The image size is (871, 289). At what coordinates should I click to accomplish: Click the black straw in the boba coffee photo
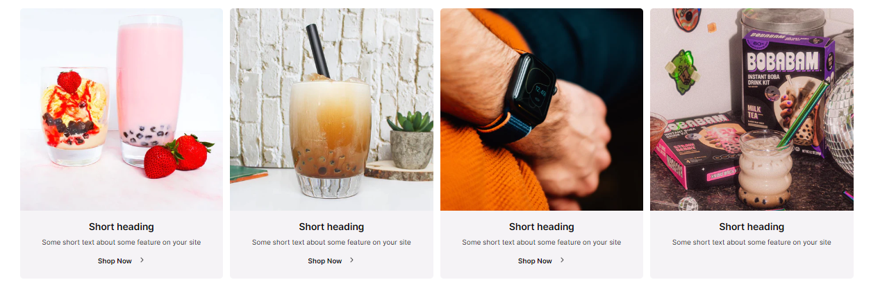[x=317, y=51]
